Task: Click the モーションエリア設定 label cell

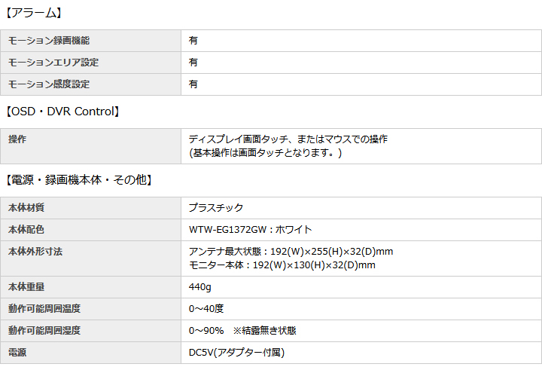Action: coord(53,63)
